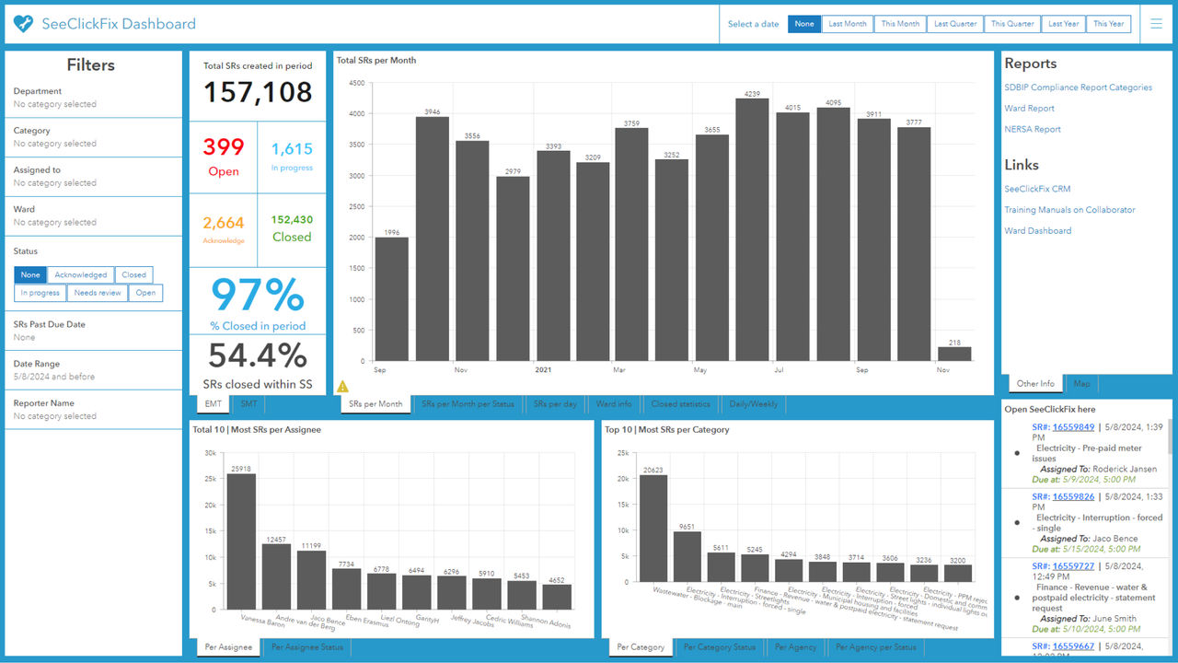Select Last Month date filter
The image size is (1178, 663).
point(848,24)
